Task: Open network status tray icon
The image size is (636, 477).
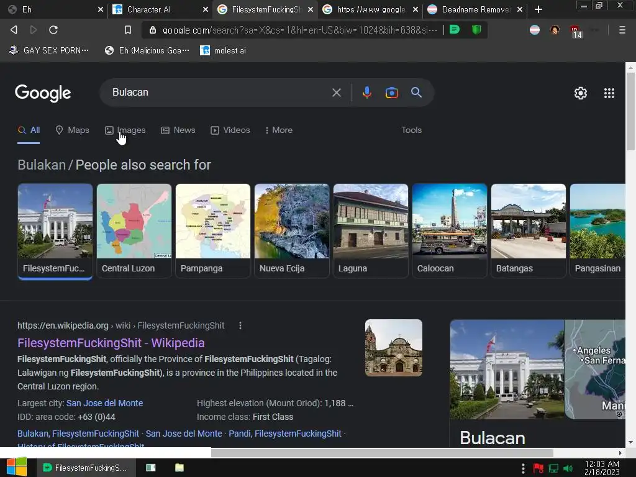Action: point(553,468)
